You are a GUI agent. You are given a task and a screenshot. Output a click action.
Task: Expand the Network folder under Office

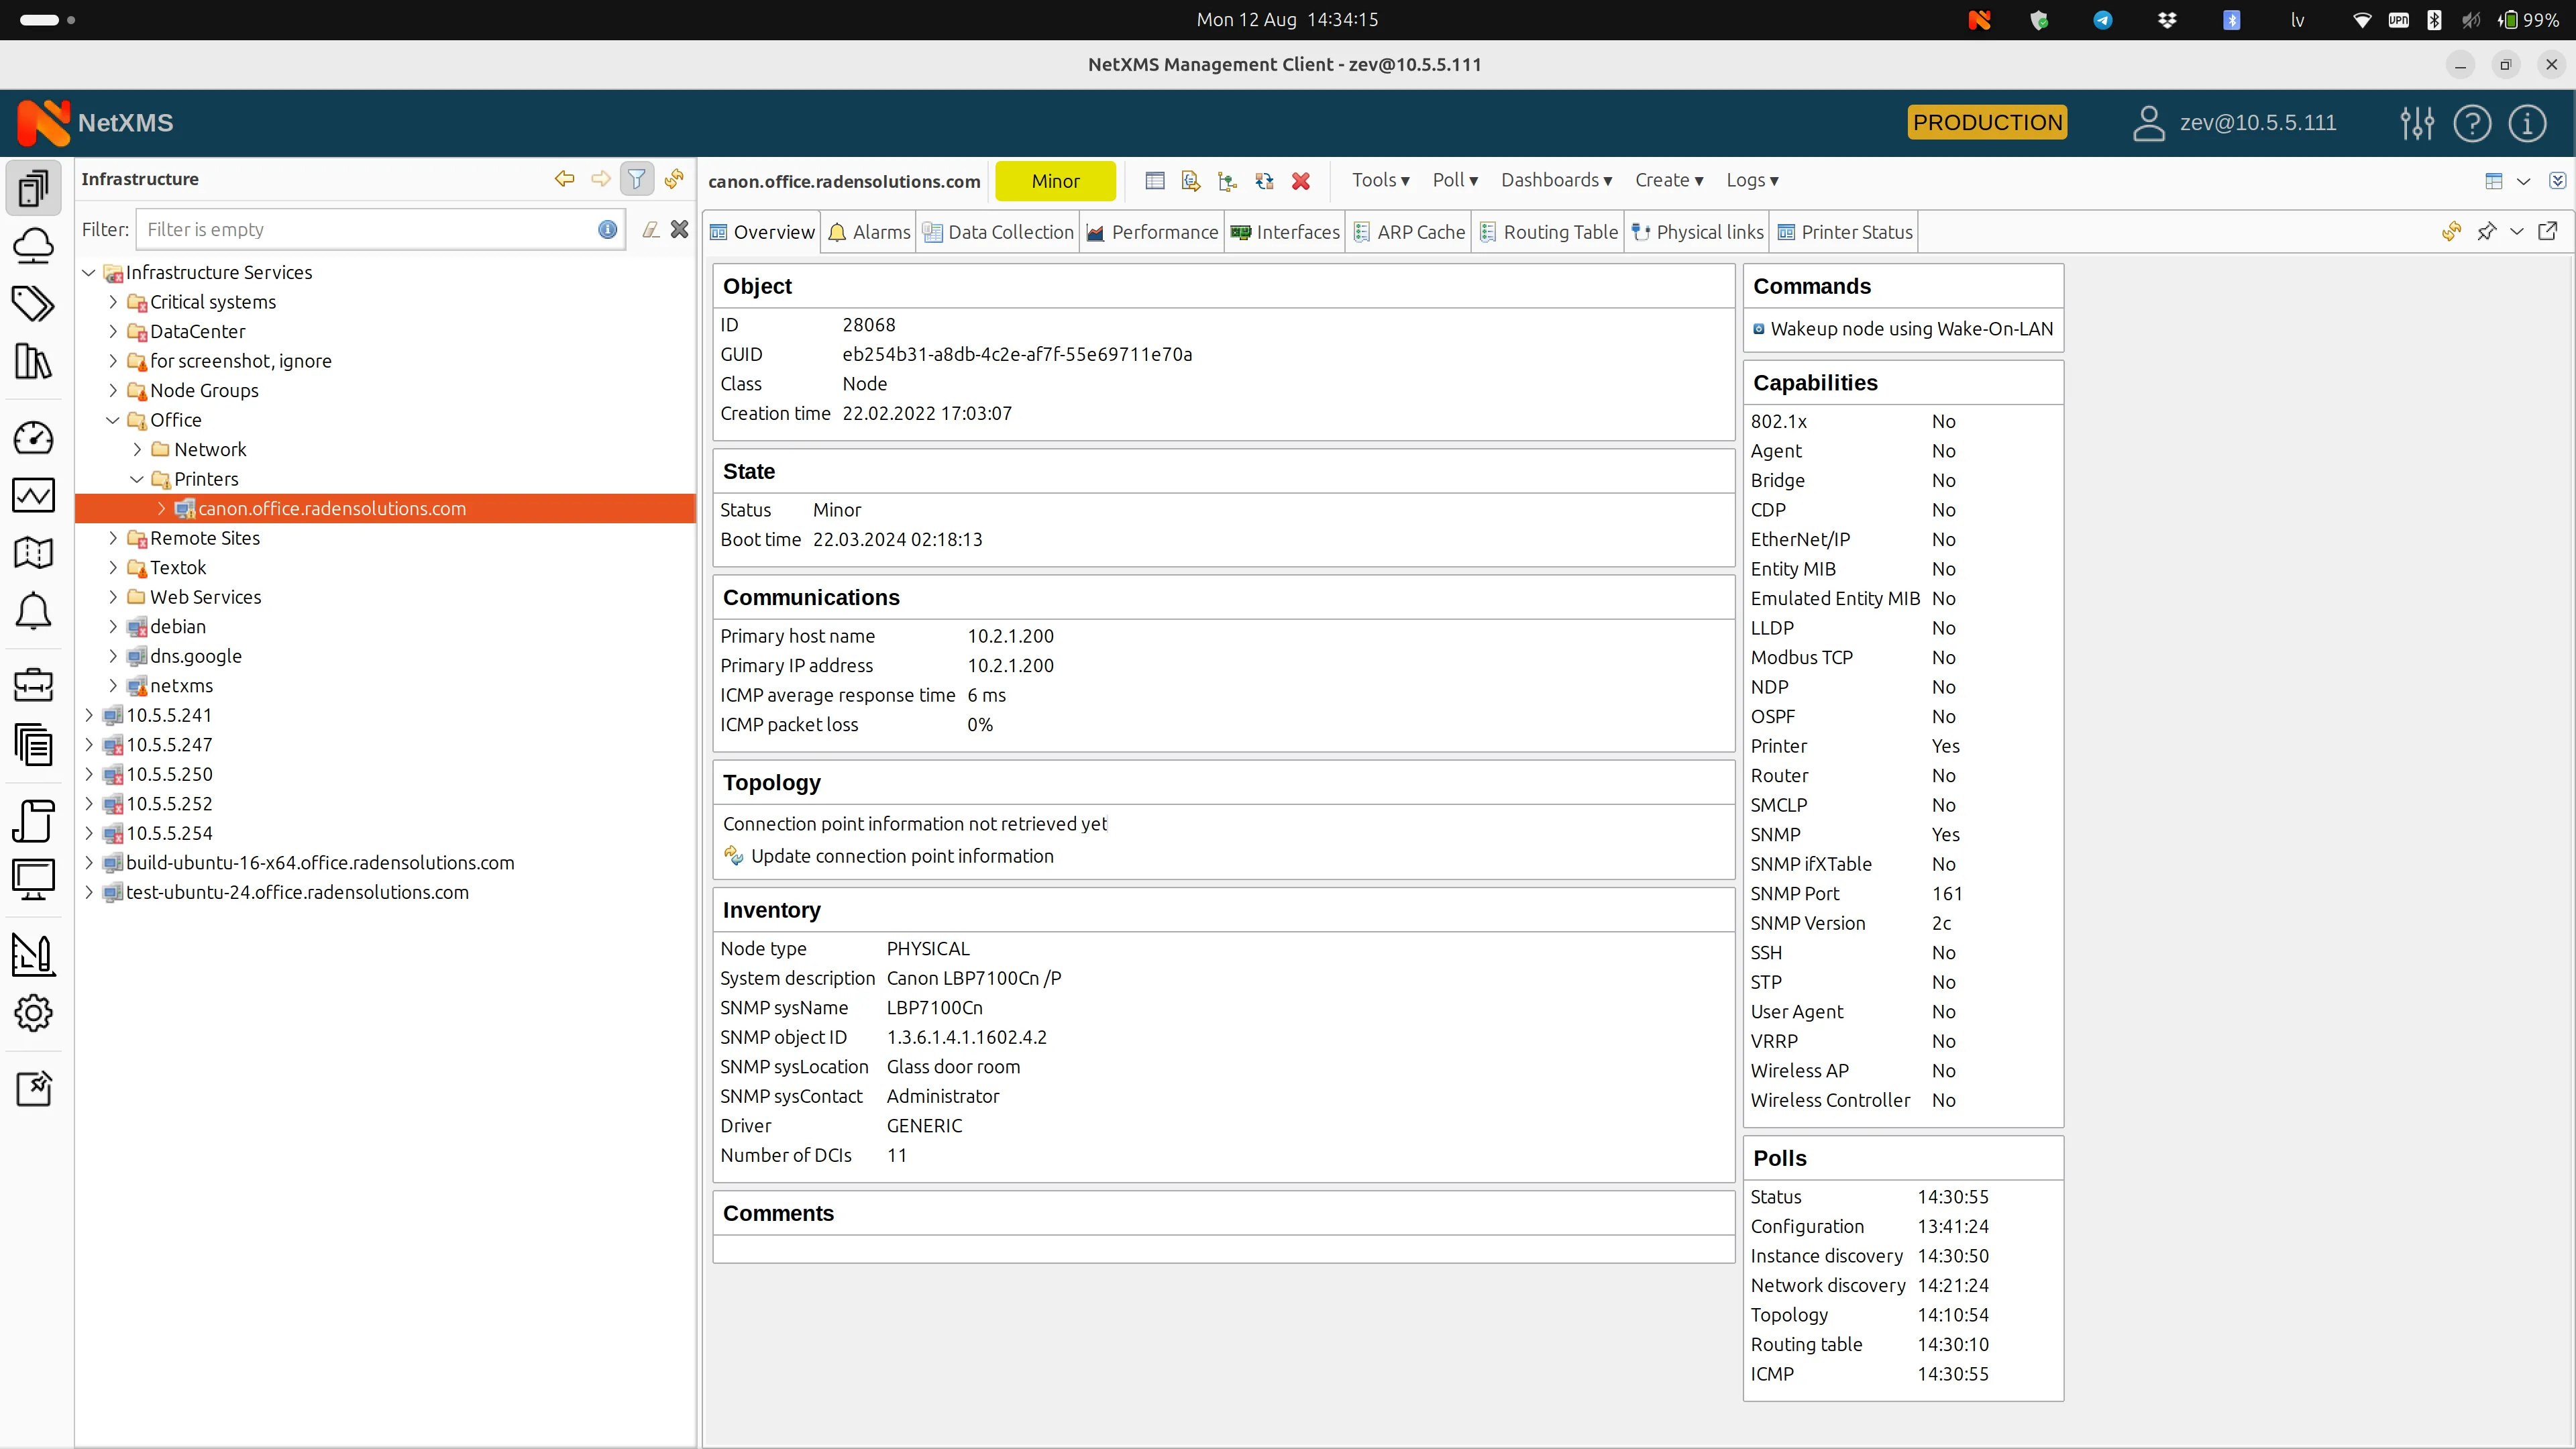click(x=137, y=449)
